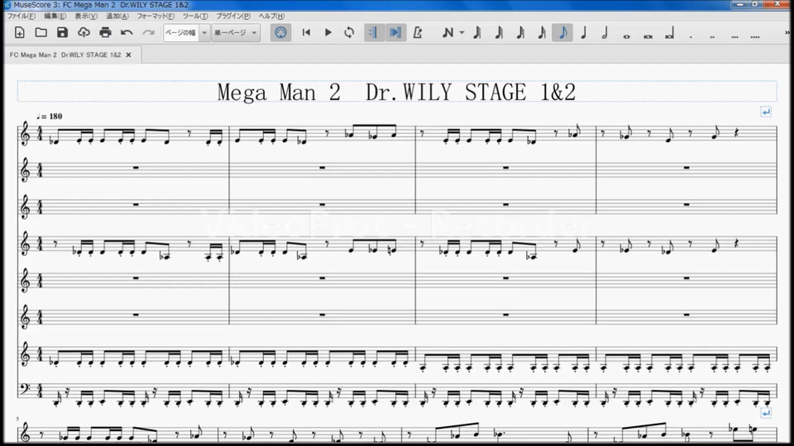Toggle loop playback

pos(349,33)
